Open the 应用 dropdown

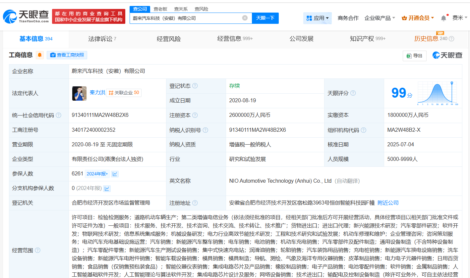tap(318, 18)
